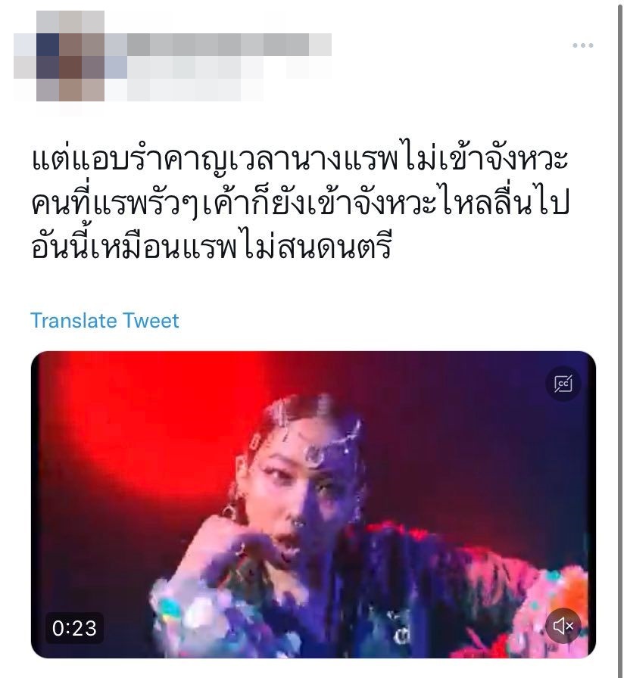
Task: Click the 0:23 duration badge
Action: click(x=74, y=628)
